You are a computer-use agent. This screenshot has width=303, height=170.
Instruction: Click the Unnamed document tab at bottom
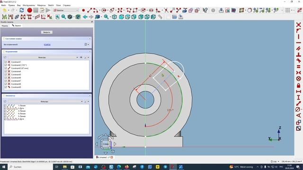tap(104, 157)
